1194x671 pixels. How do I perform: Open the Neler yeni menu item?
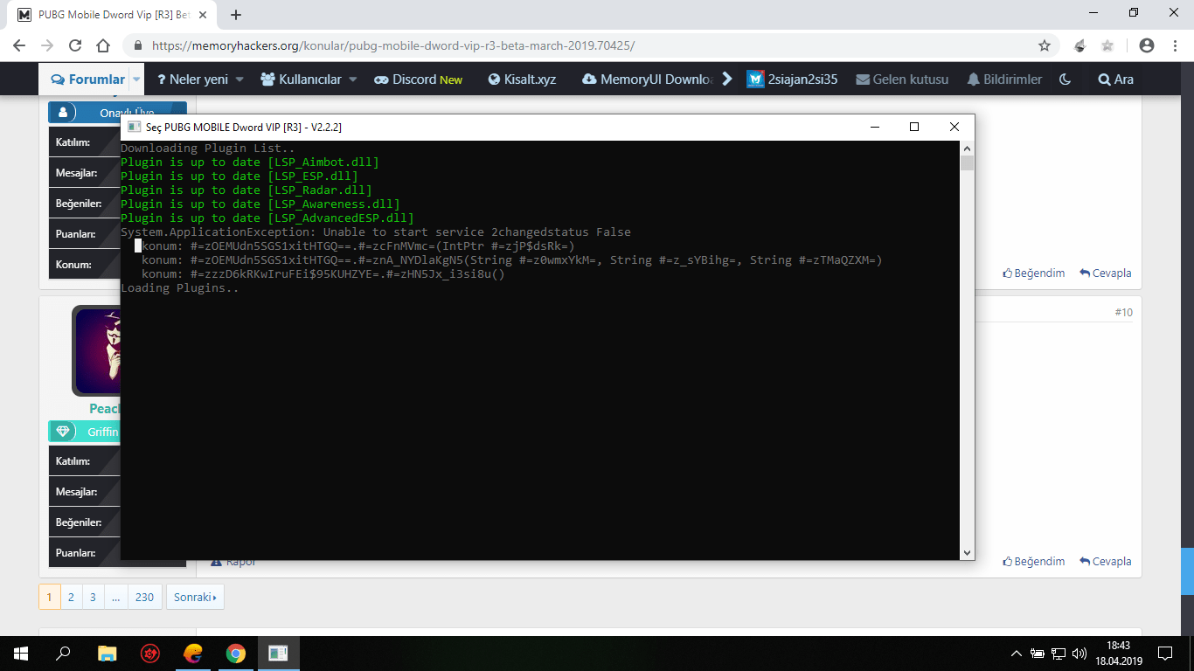tap(192, 80)
